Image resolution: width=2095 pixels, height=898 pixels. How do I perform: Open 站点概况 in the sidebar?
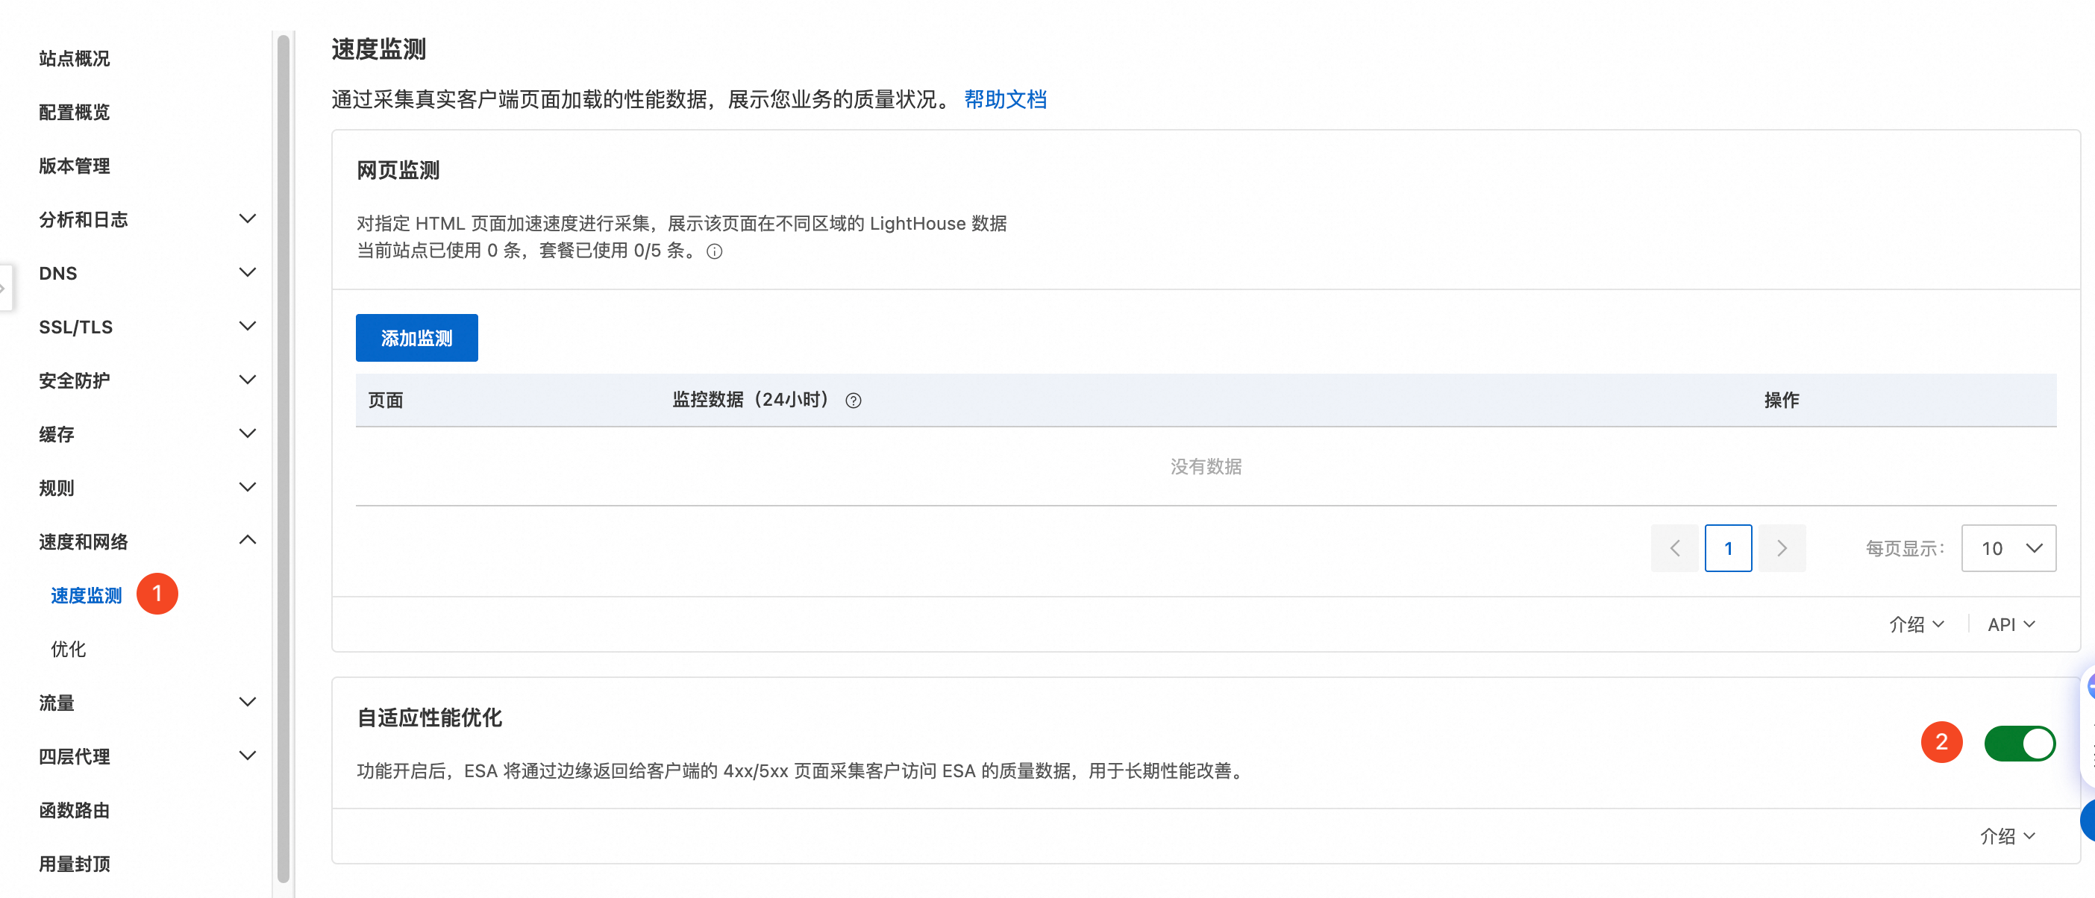pos(74,58)
